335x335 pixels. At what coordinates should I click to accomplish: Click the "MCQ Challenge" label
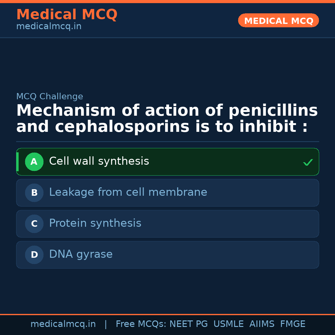(50, 96)
